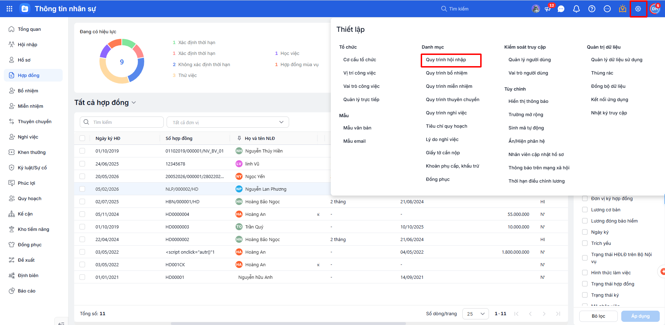Open the user account avatar menu
This screenshot has width=665, height=325.
click(x=655, y=9)
